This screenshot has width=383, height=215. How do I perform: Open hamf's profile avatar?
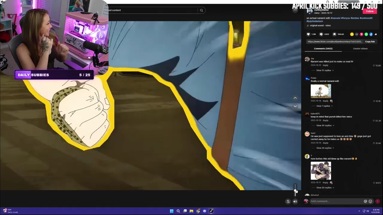307,134
